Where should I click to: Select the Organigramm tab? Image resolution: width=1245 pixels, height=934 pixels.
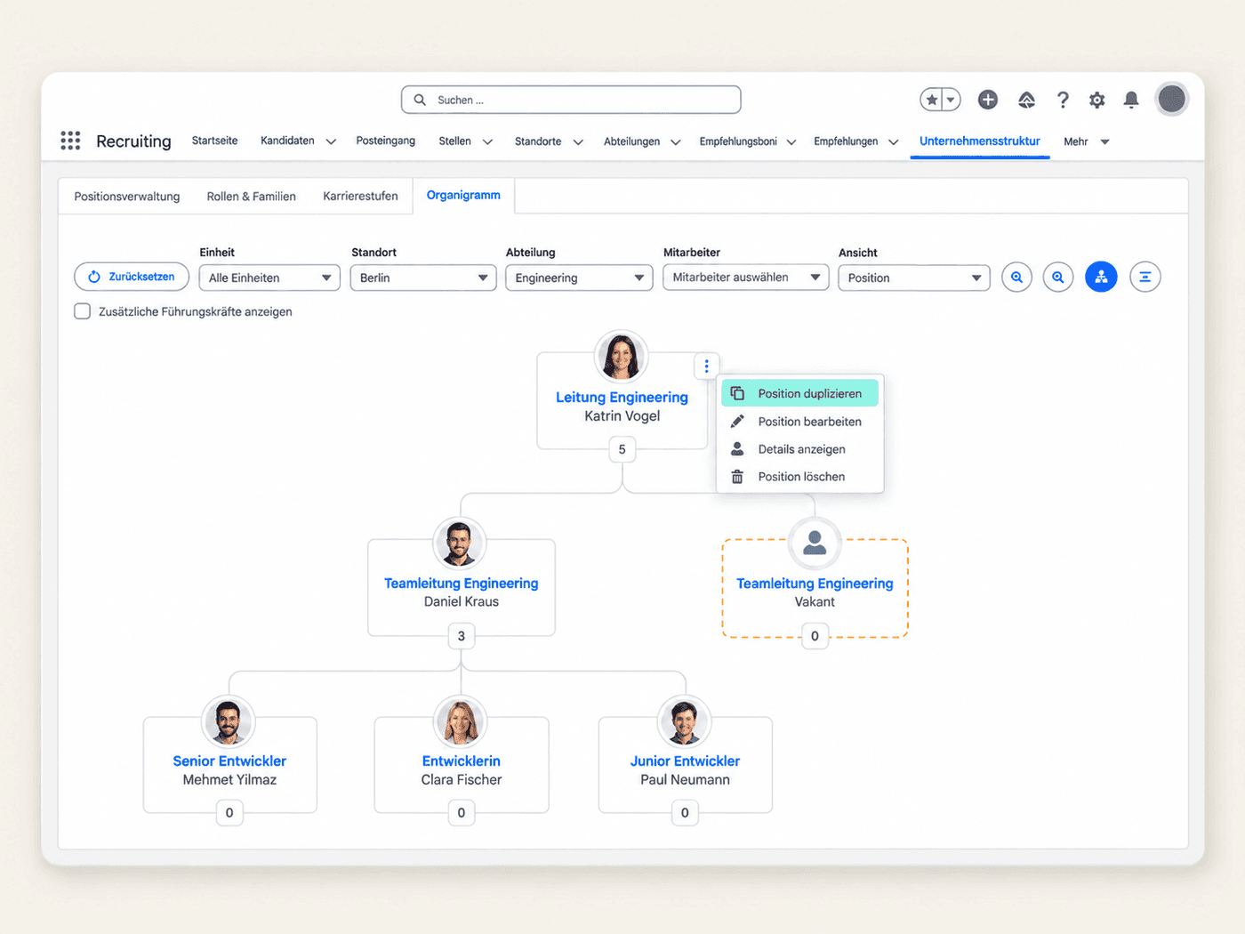(x=463, y=195)
